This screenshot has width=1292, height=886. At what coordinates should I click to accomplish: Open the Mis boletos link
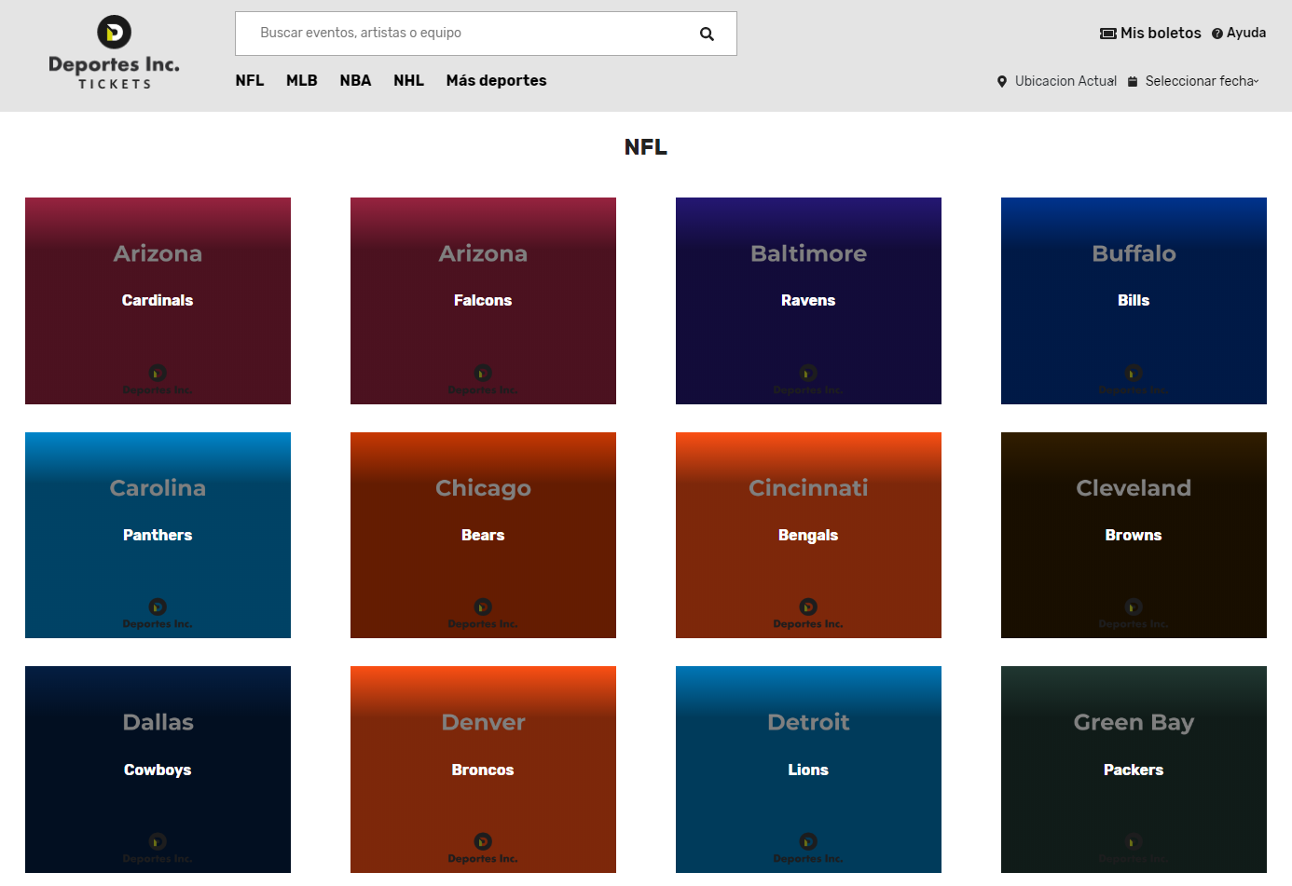coord(1161,33)
